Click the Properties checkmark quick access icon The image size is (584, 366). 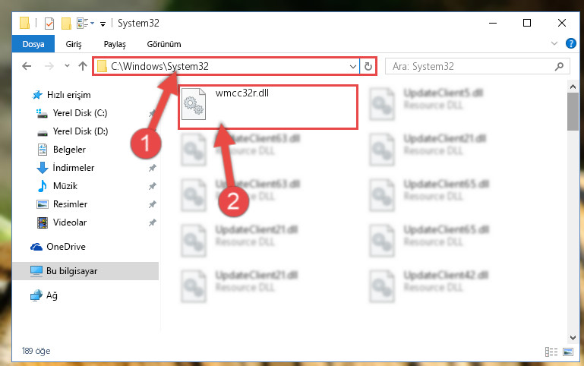(x=49, y=23)
